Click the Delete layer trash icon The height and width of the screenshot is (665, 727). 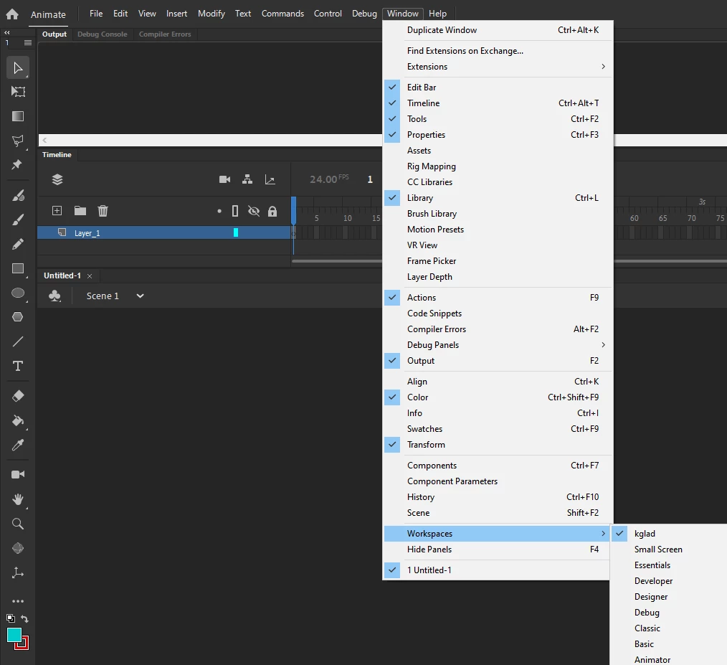tap(103, 211)
